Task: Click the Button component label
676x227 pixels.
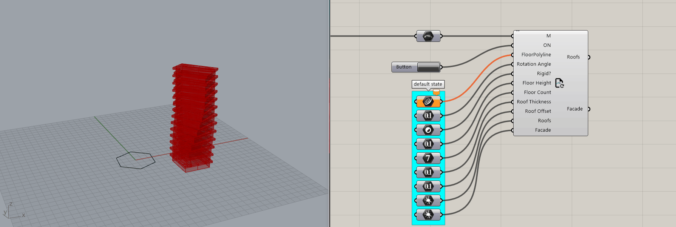Action: point(404,67)
